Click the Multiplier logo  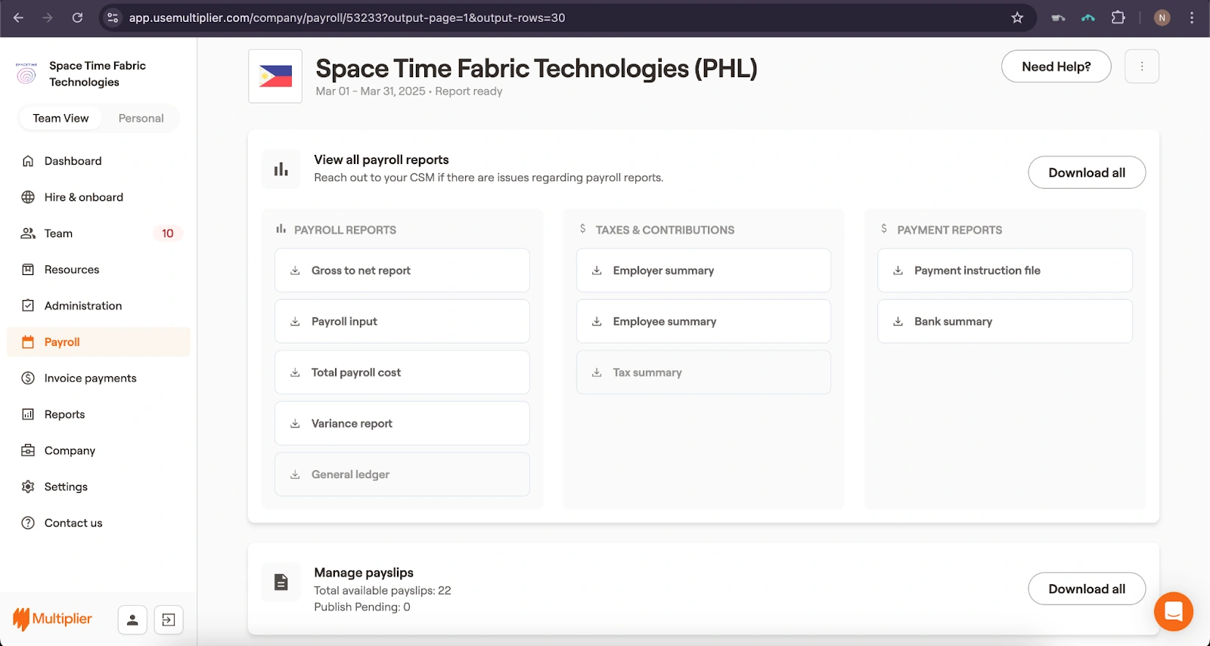point(53,619)
